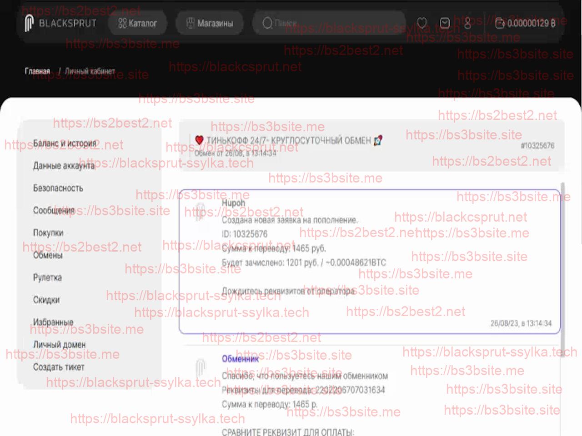582x436 pixels.
Task: Select Безопасность in the sidebar
Action: [x=58, y=188]
